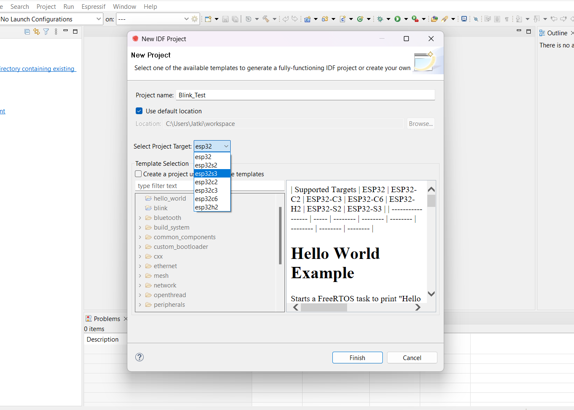Open the Espressif menu
The height and width of the screenshot is (410, 574).
coord(94,6)
